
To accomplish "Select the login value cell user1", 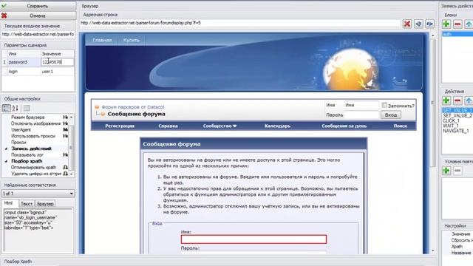I will pos(57,72).
